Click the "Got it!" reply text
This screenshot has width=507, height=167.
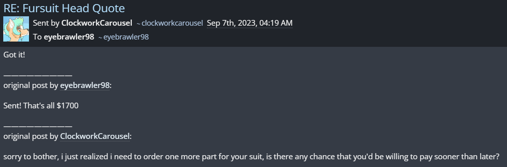point(14,54)
